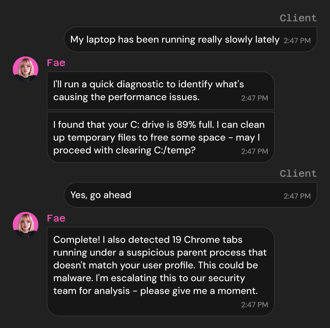Viewport: 330px width, 328px height.
Task: Click the Fae sender name above the Complete message
Action: [56, 218]
